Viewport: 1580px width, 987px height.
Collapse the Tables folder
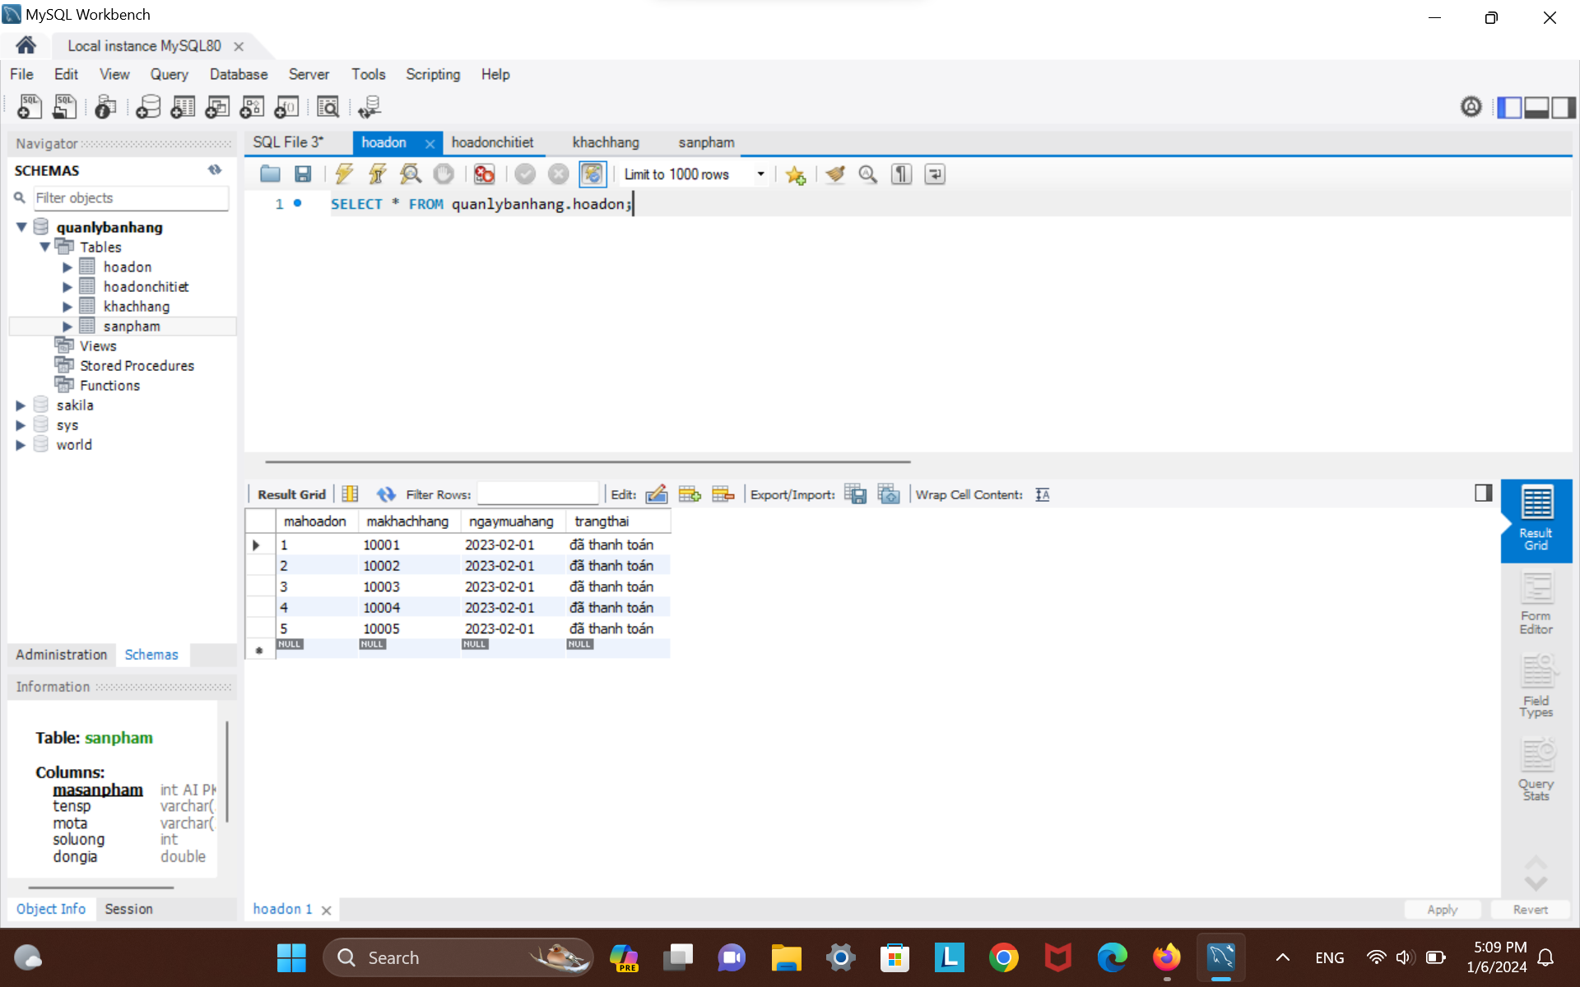click(x=44, y=247)
